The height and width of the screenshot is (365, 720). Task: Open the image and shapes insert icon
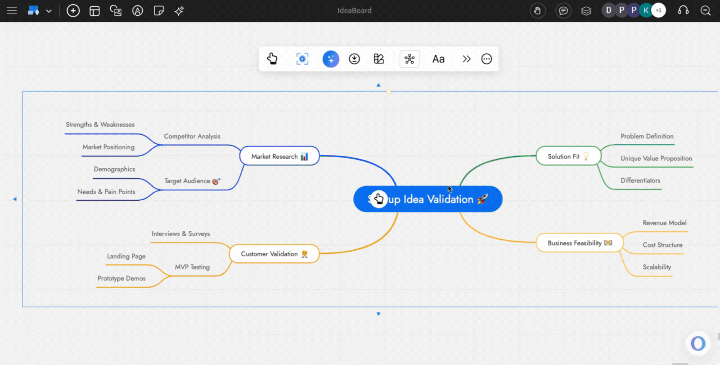pyautogui.click(x=116, y=11)
